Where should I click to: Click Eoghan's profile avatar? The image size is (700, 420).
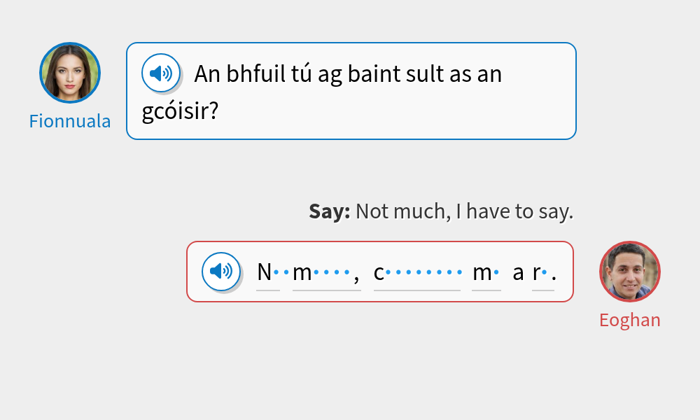(x=629, y=272)
